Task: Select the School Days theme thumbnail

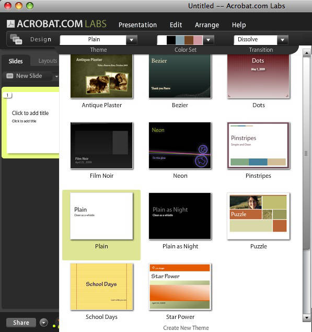Action: click(101, 287)
